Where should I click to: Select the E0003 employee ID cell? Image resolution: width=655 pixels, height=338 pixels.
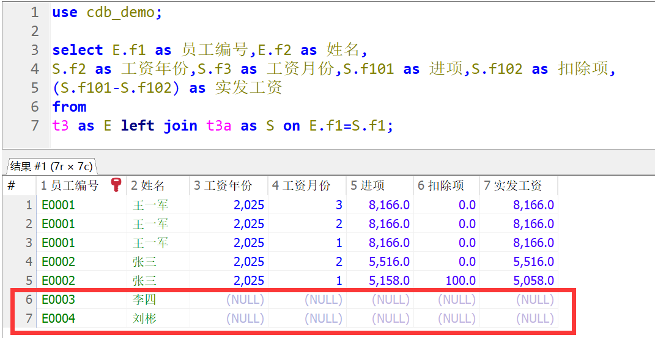(x=59, y=300)
